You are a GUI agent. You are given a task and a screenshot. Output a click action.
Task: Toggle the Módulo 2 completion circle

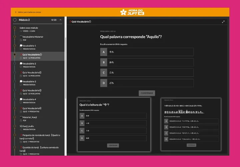(x=15, y=20)
